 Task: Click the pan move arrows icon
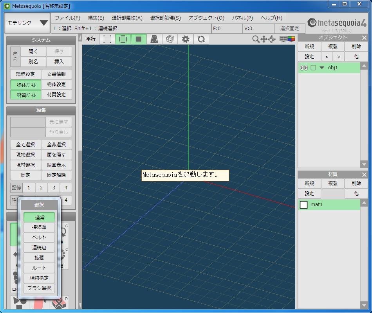click(264, 39)
